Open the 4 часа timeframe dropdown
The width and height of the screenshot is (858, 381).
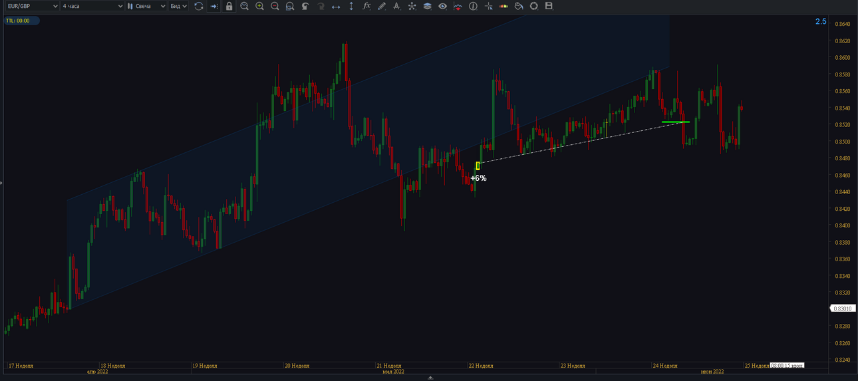click(92, 6)
